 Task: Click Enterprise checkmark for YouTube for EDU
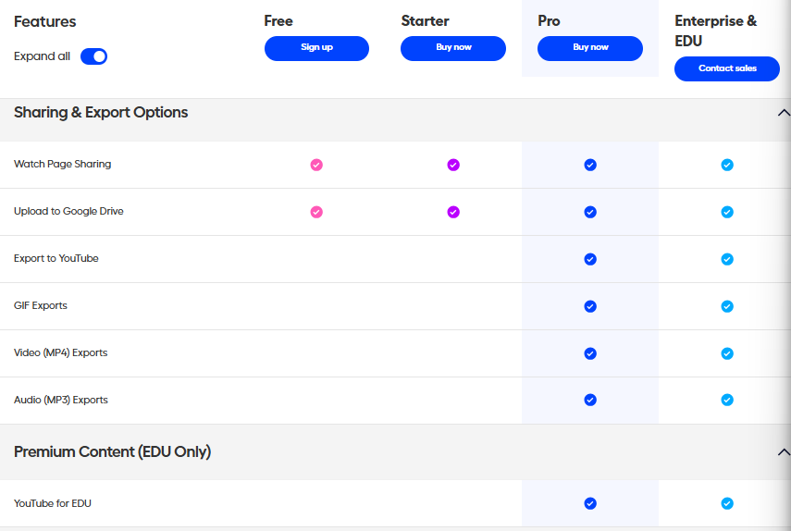point(727,504)
